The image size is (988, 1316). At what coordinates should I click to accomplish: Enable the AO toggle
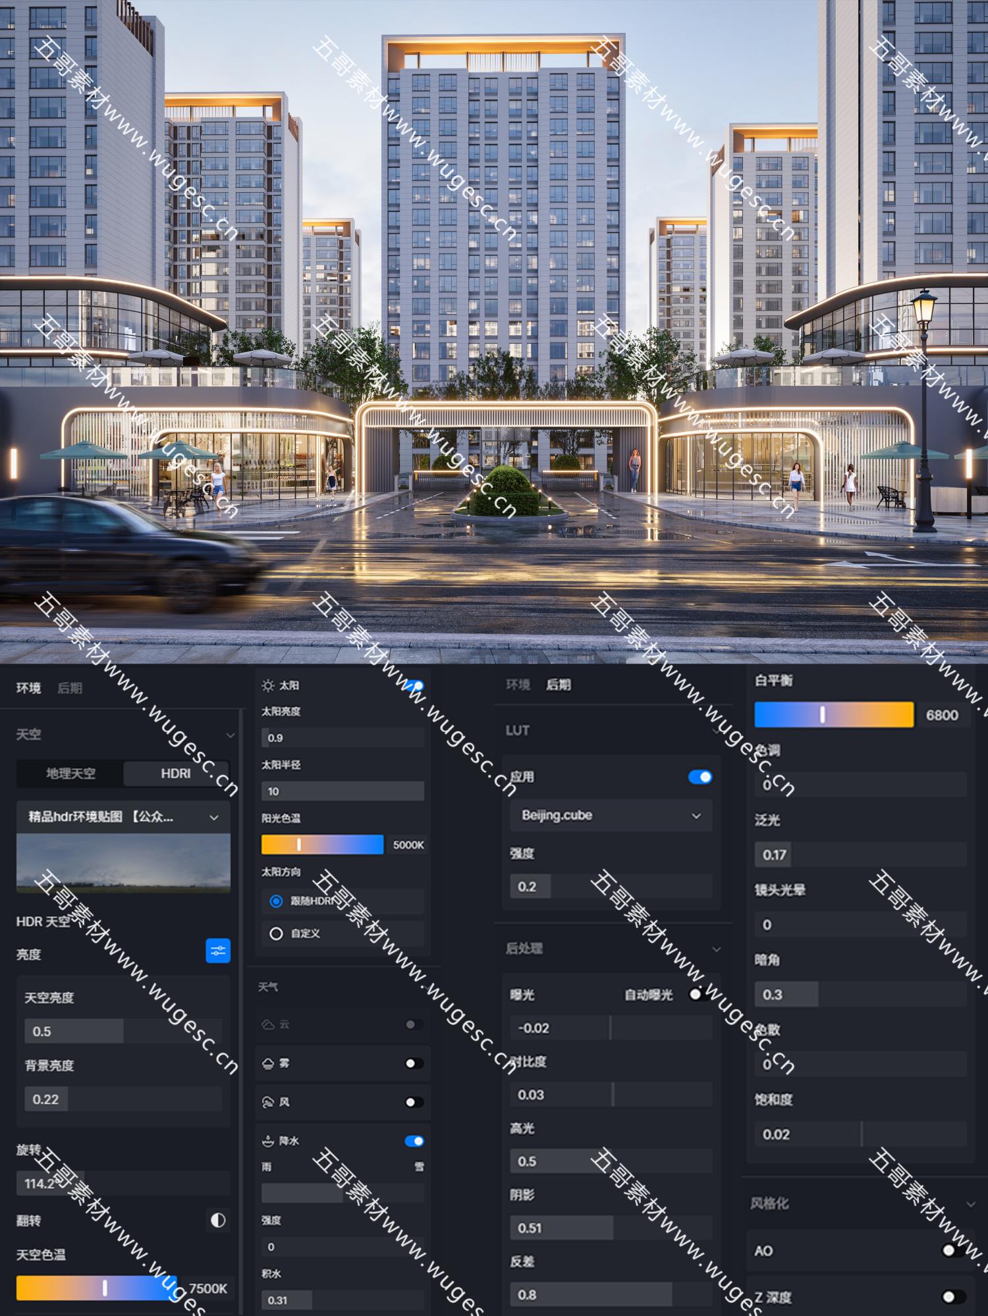[x=954, y=1250]
